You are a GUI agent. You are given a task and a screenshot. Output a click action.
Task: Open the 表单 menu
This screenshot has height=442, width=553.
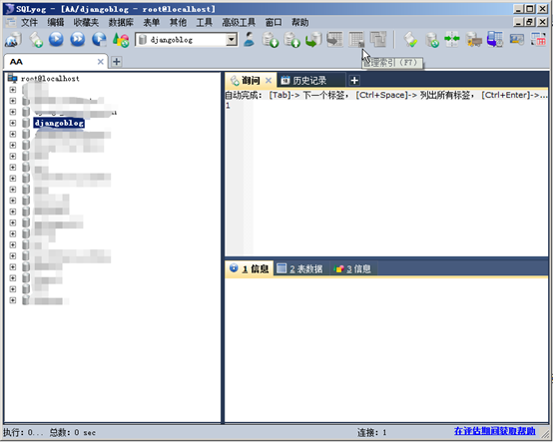pos(152,23)
